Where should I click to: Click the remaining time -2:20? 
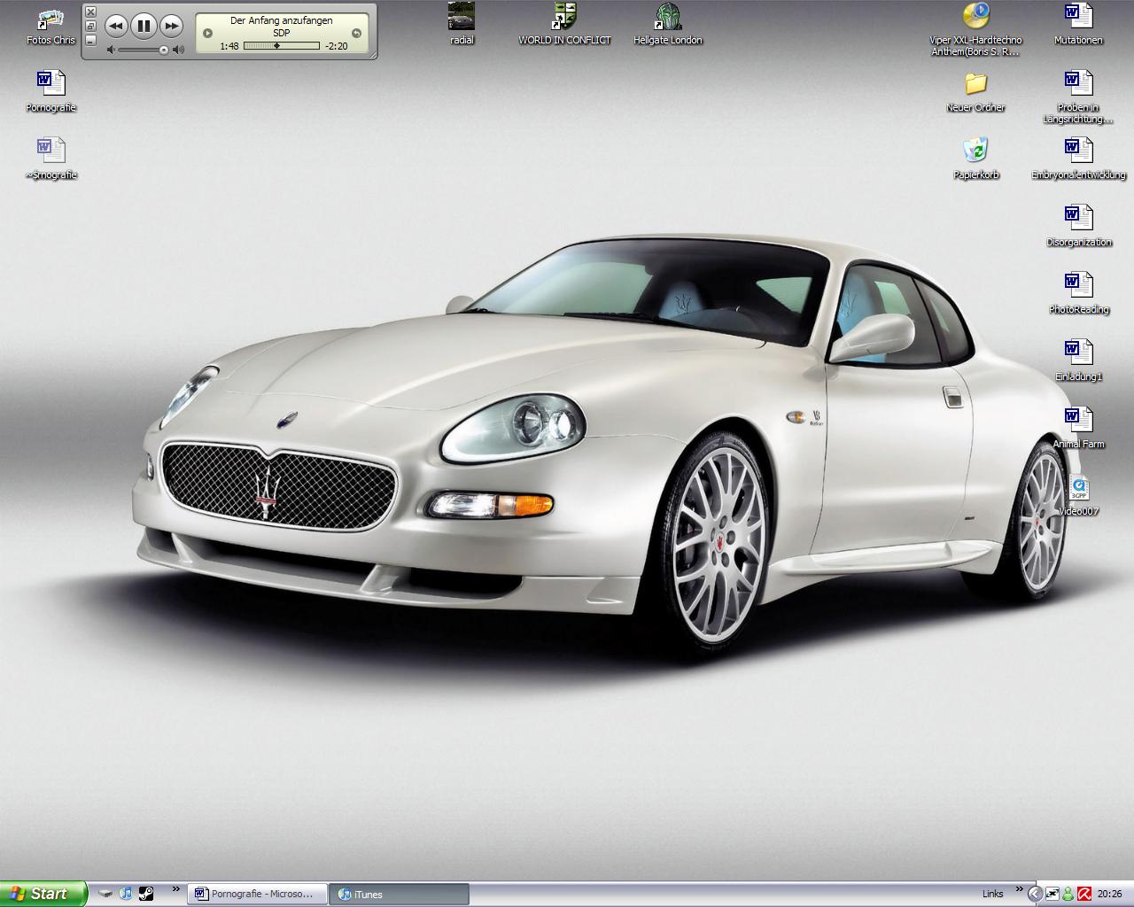click(336, 46)
